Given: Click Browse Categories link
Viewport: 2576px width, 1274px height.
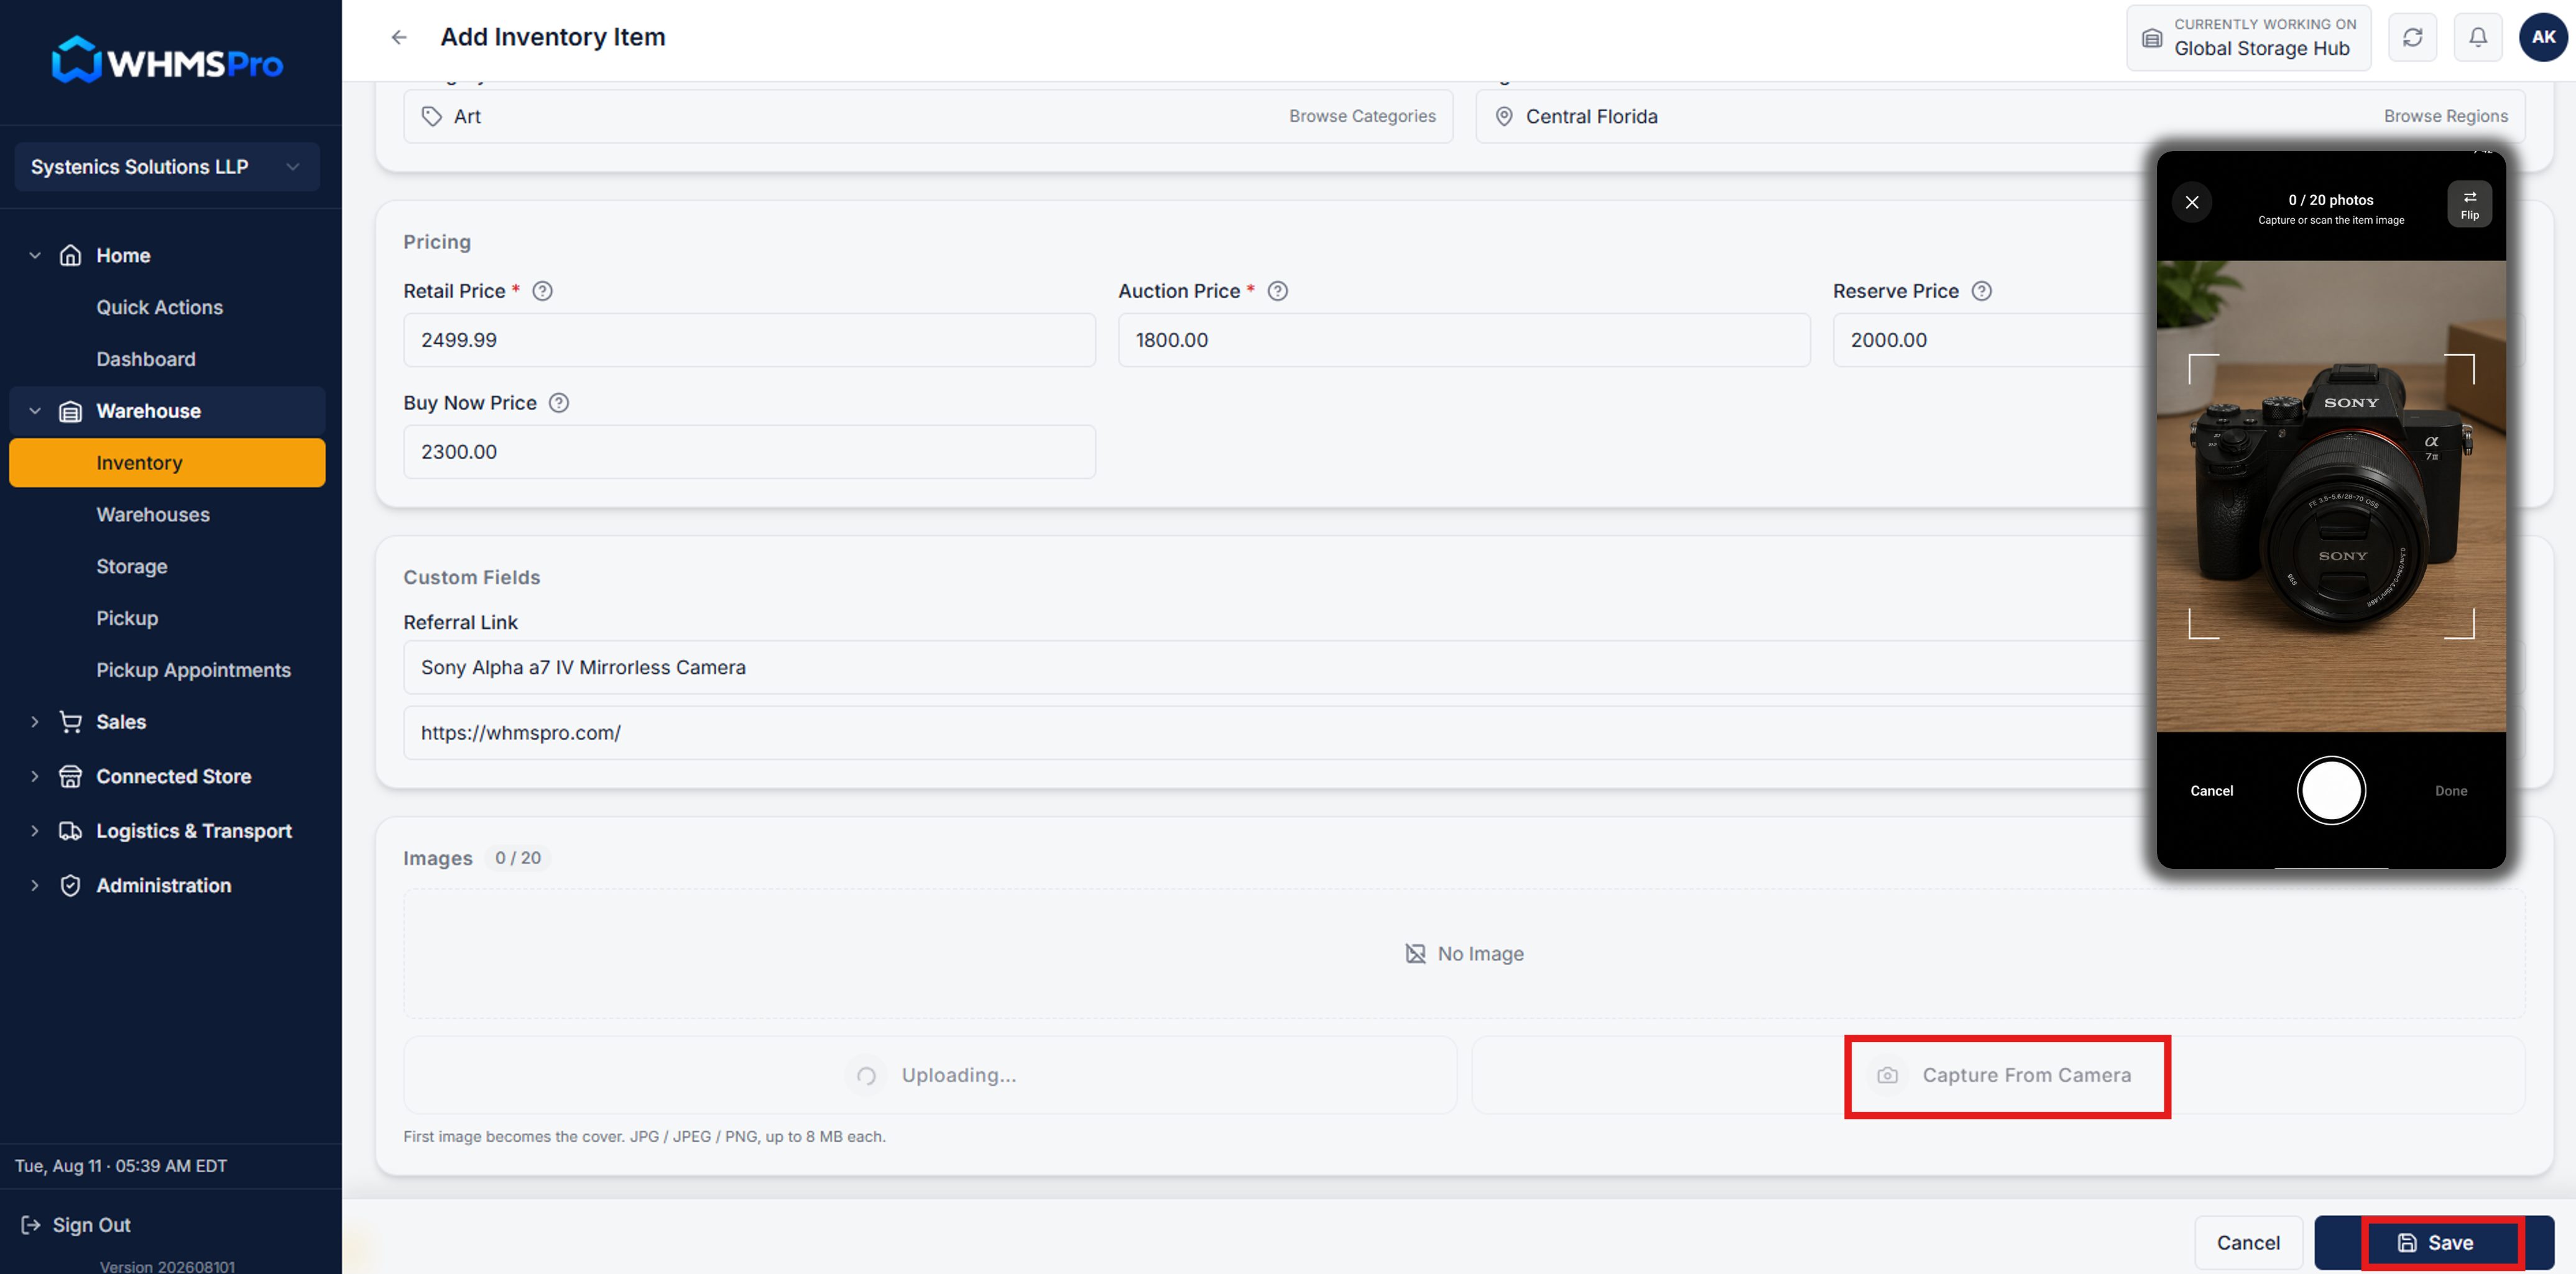Looking at the screenshot, I should point(1362,116).
